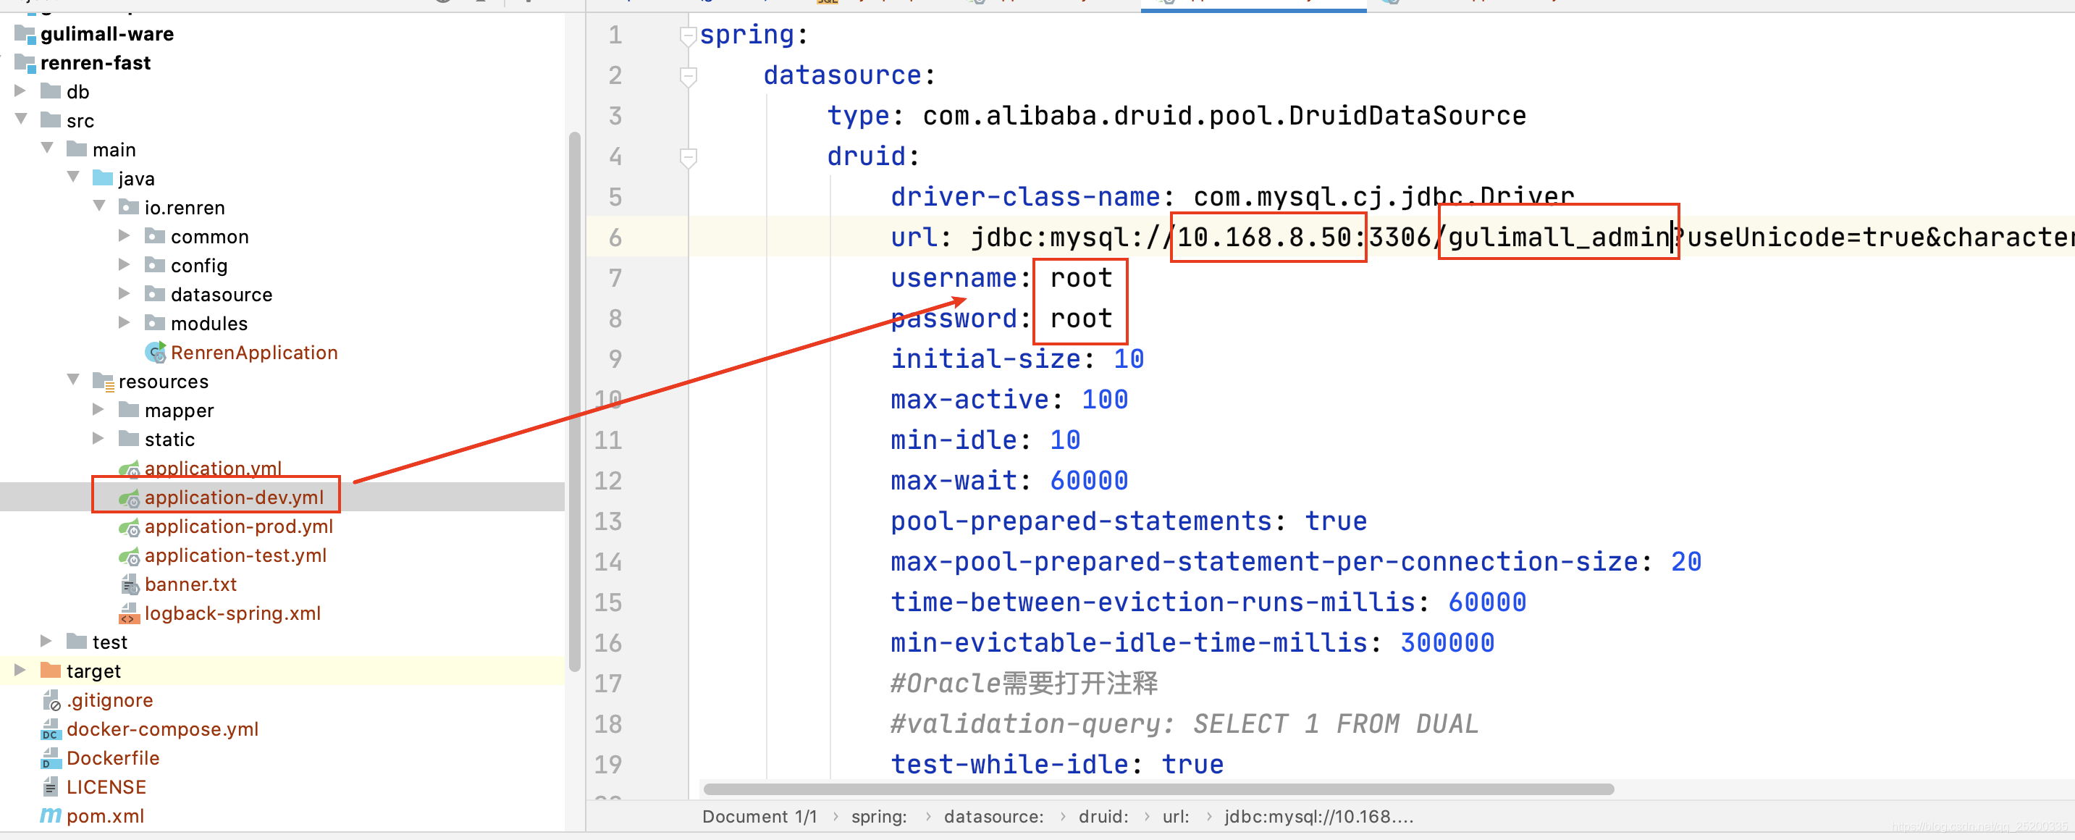Viewport: 2075px width, 840px height.
Task: Place cursor on max-wait value 60000
Action: (1088, 481)
